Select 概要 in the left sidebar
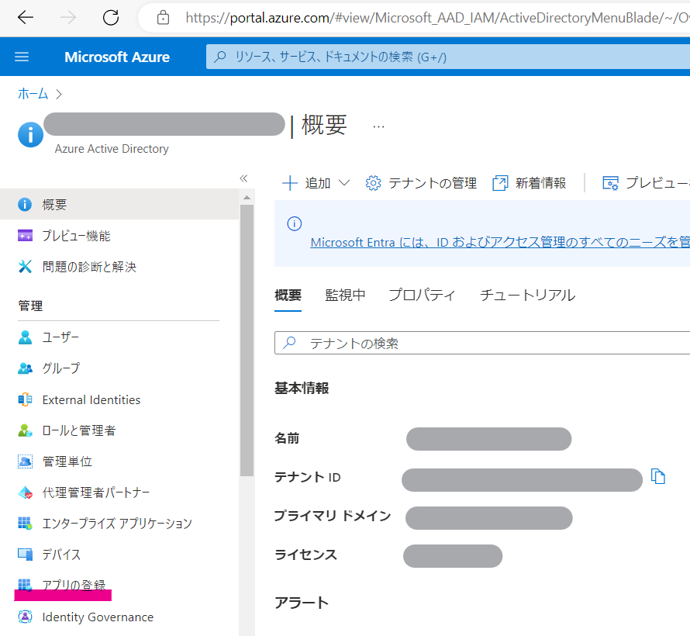This screenshot has width=690, height=636. 119,205
